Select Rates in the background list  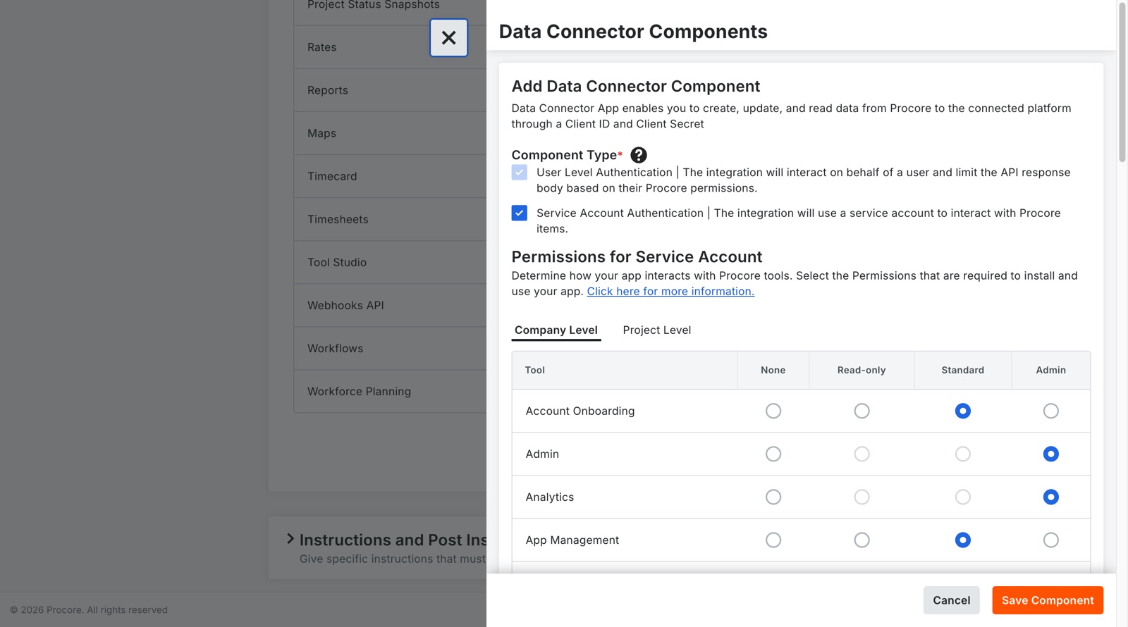point(390,47)
